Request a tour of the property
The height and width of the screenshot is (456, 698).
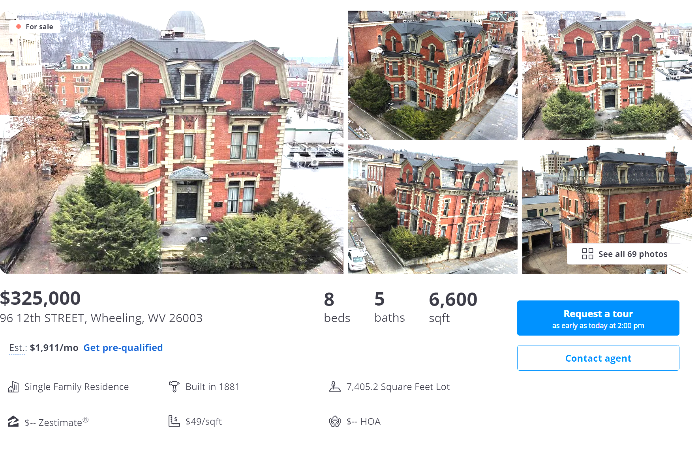coord(598,318)
